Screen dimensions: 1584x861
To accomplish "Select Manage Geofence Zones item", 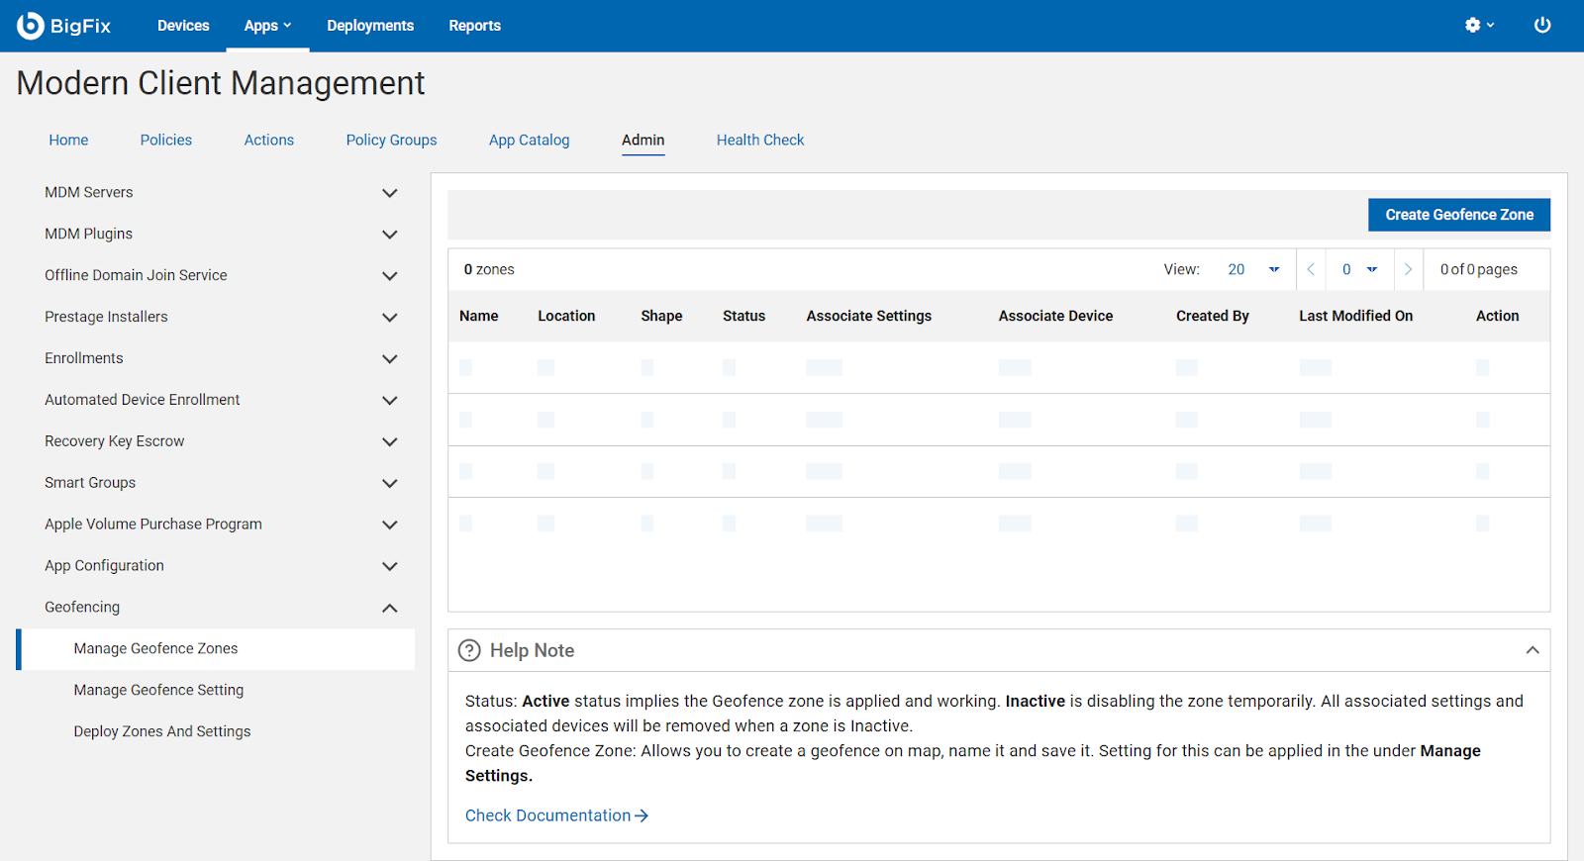I will (x=216, y=649).
